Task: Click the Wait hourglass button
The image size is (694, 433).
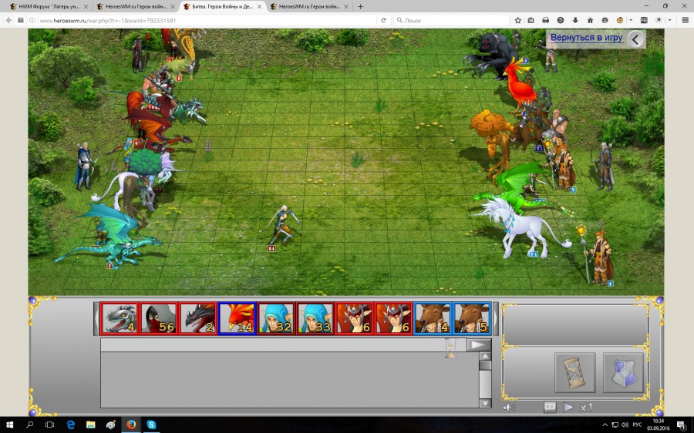Action: pyautogui.click(x=574, y=372)
